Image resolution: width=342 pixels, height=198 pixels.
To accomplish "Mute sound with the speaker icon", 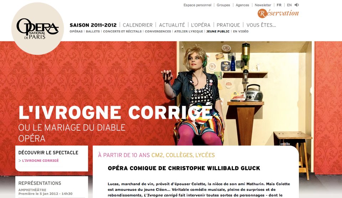I will click(297, 5).
